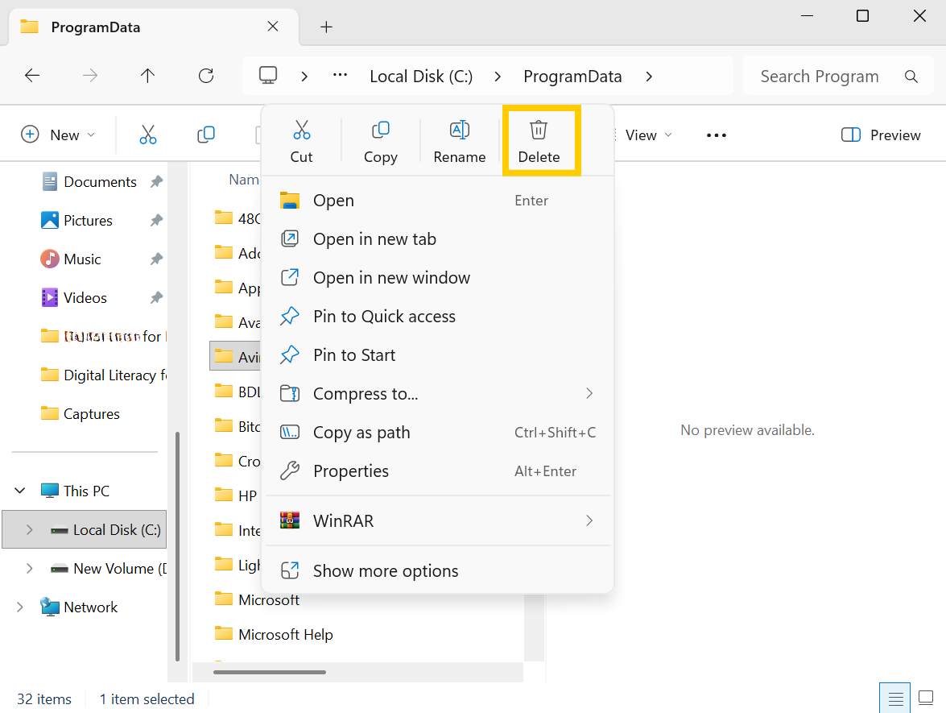Click the horizontal scrollbar thumb
This screenshot has height=713, width=946.
coord(270,672)
